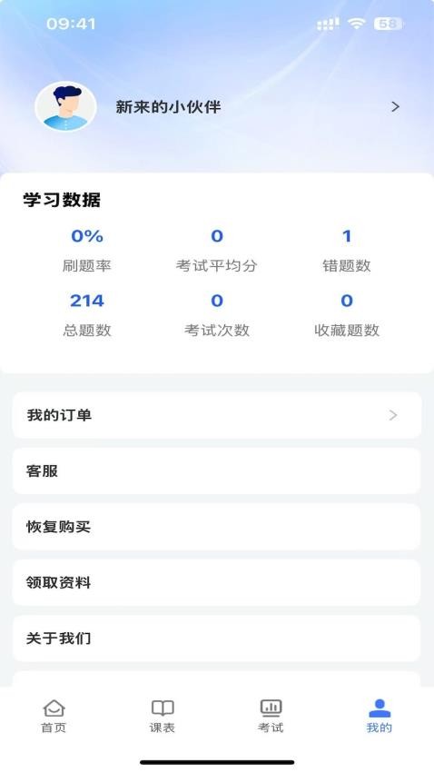Open the user avatar picture
Screen dimensions: 434x772
tap(65, 106)
